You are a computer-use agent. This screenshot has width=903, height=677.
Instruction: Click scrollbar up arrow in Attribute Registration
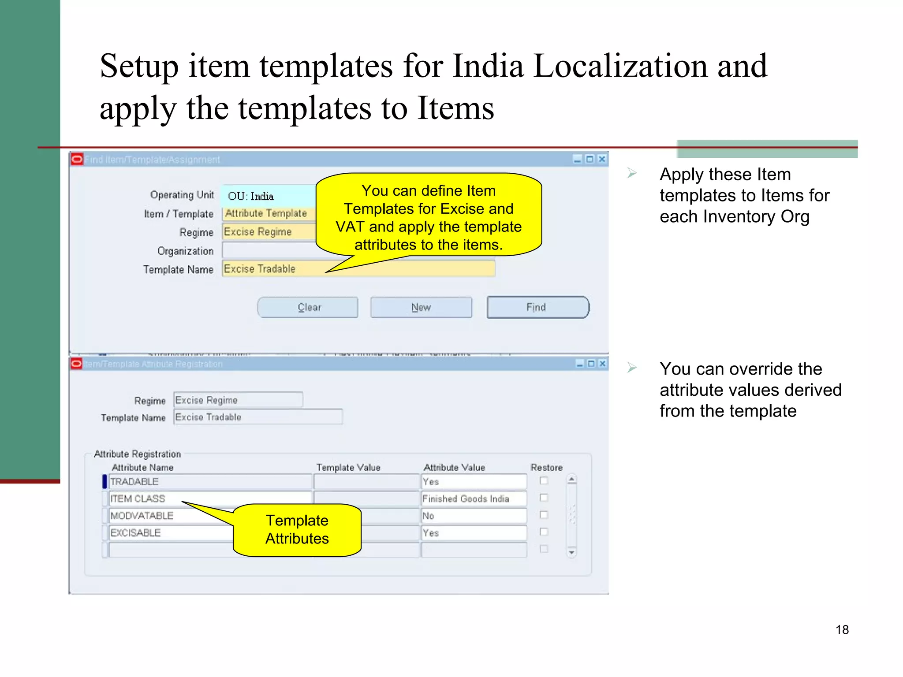pos(572,479)
